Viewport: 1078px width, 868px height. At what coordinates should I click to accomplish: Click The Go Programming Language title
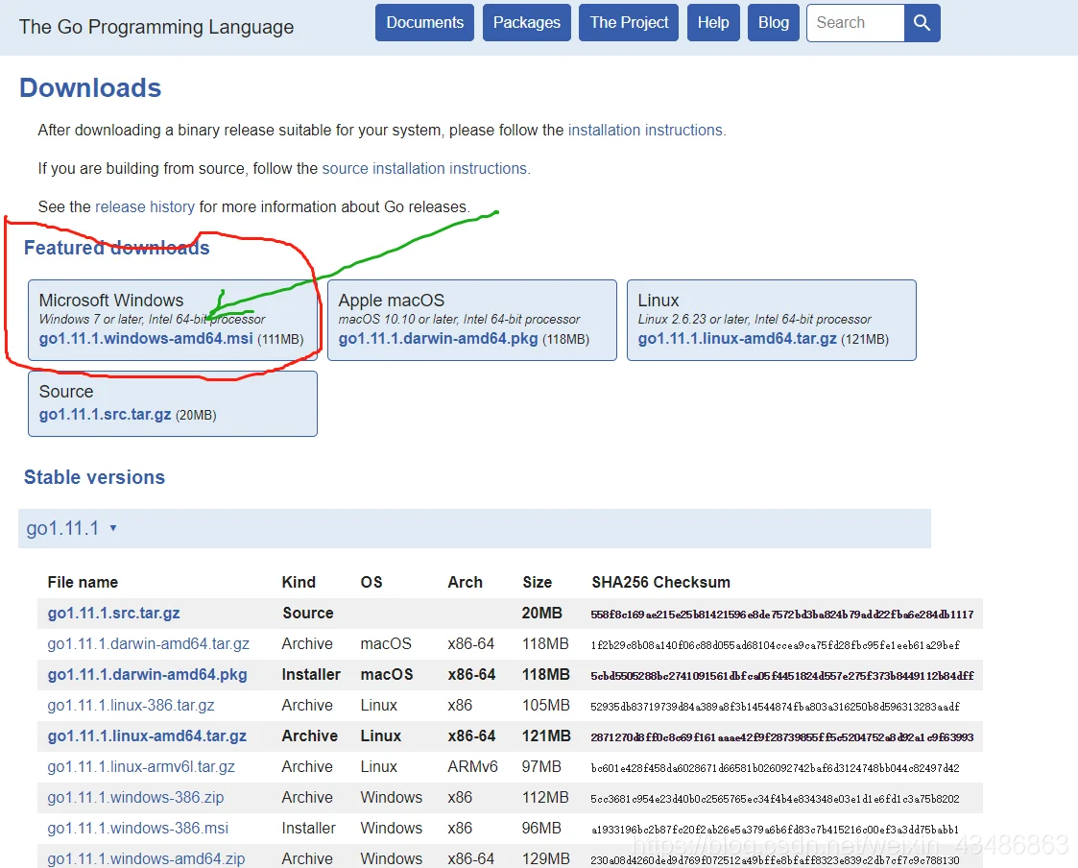pyautogui.click(x=156, y=27)
